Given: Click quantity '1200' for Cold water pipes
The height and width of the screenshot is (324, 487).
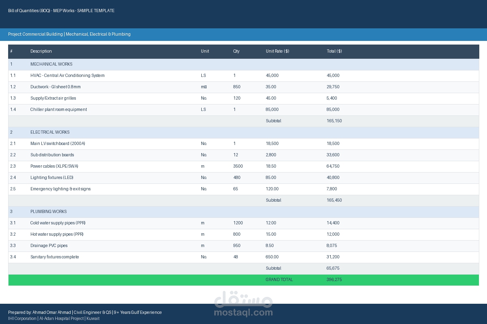Looking at the screenshot, I should pyautogui.click(x=238, y=223).
